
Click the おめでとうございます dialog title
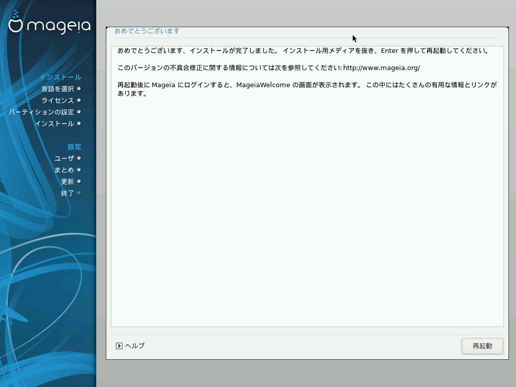[x=147, y=31]
